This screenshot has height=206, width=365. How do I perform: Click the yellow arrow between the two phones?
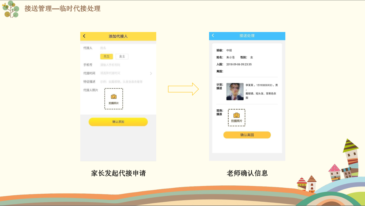pos(183,89)
